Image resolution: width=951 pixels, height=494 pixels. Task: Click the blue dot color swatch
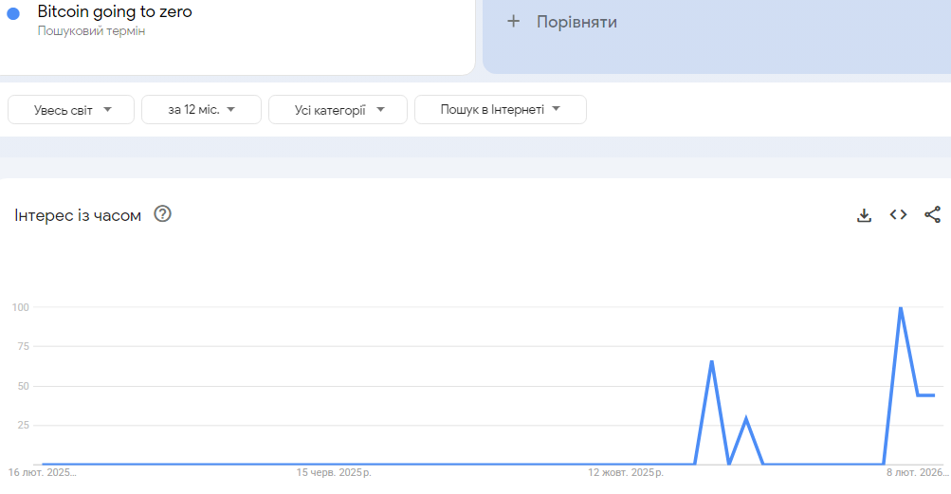tap(13, 13)
